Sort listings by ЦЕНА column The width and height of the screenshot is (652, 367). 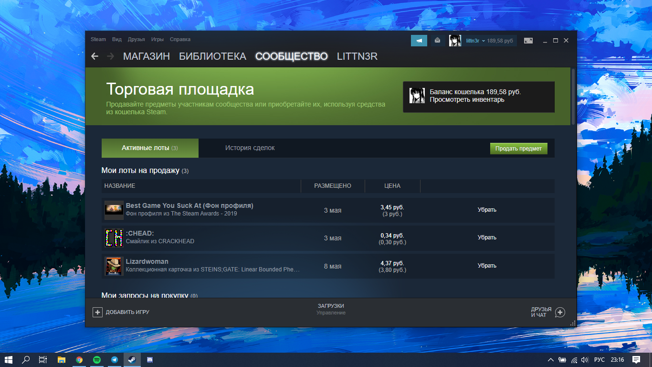click(392, 186)
